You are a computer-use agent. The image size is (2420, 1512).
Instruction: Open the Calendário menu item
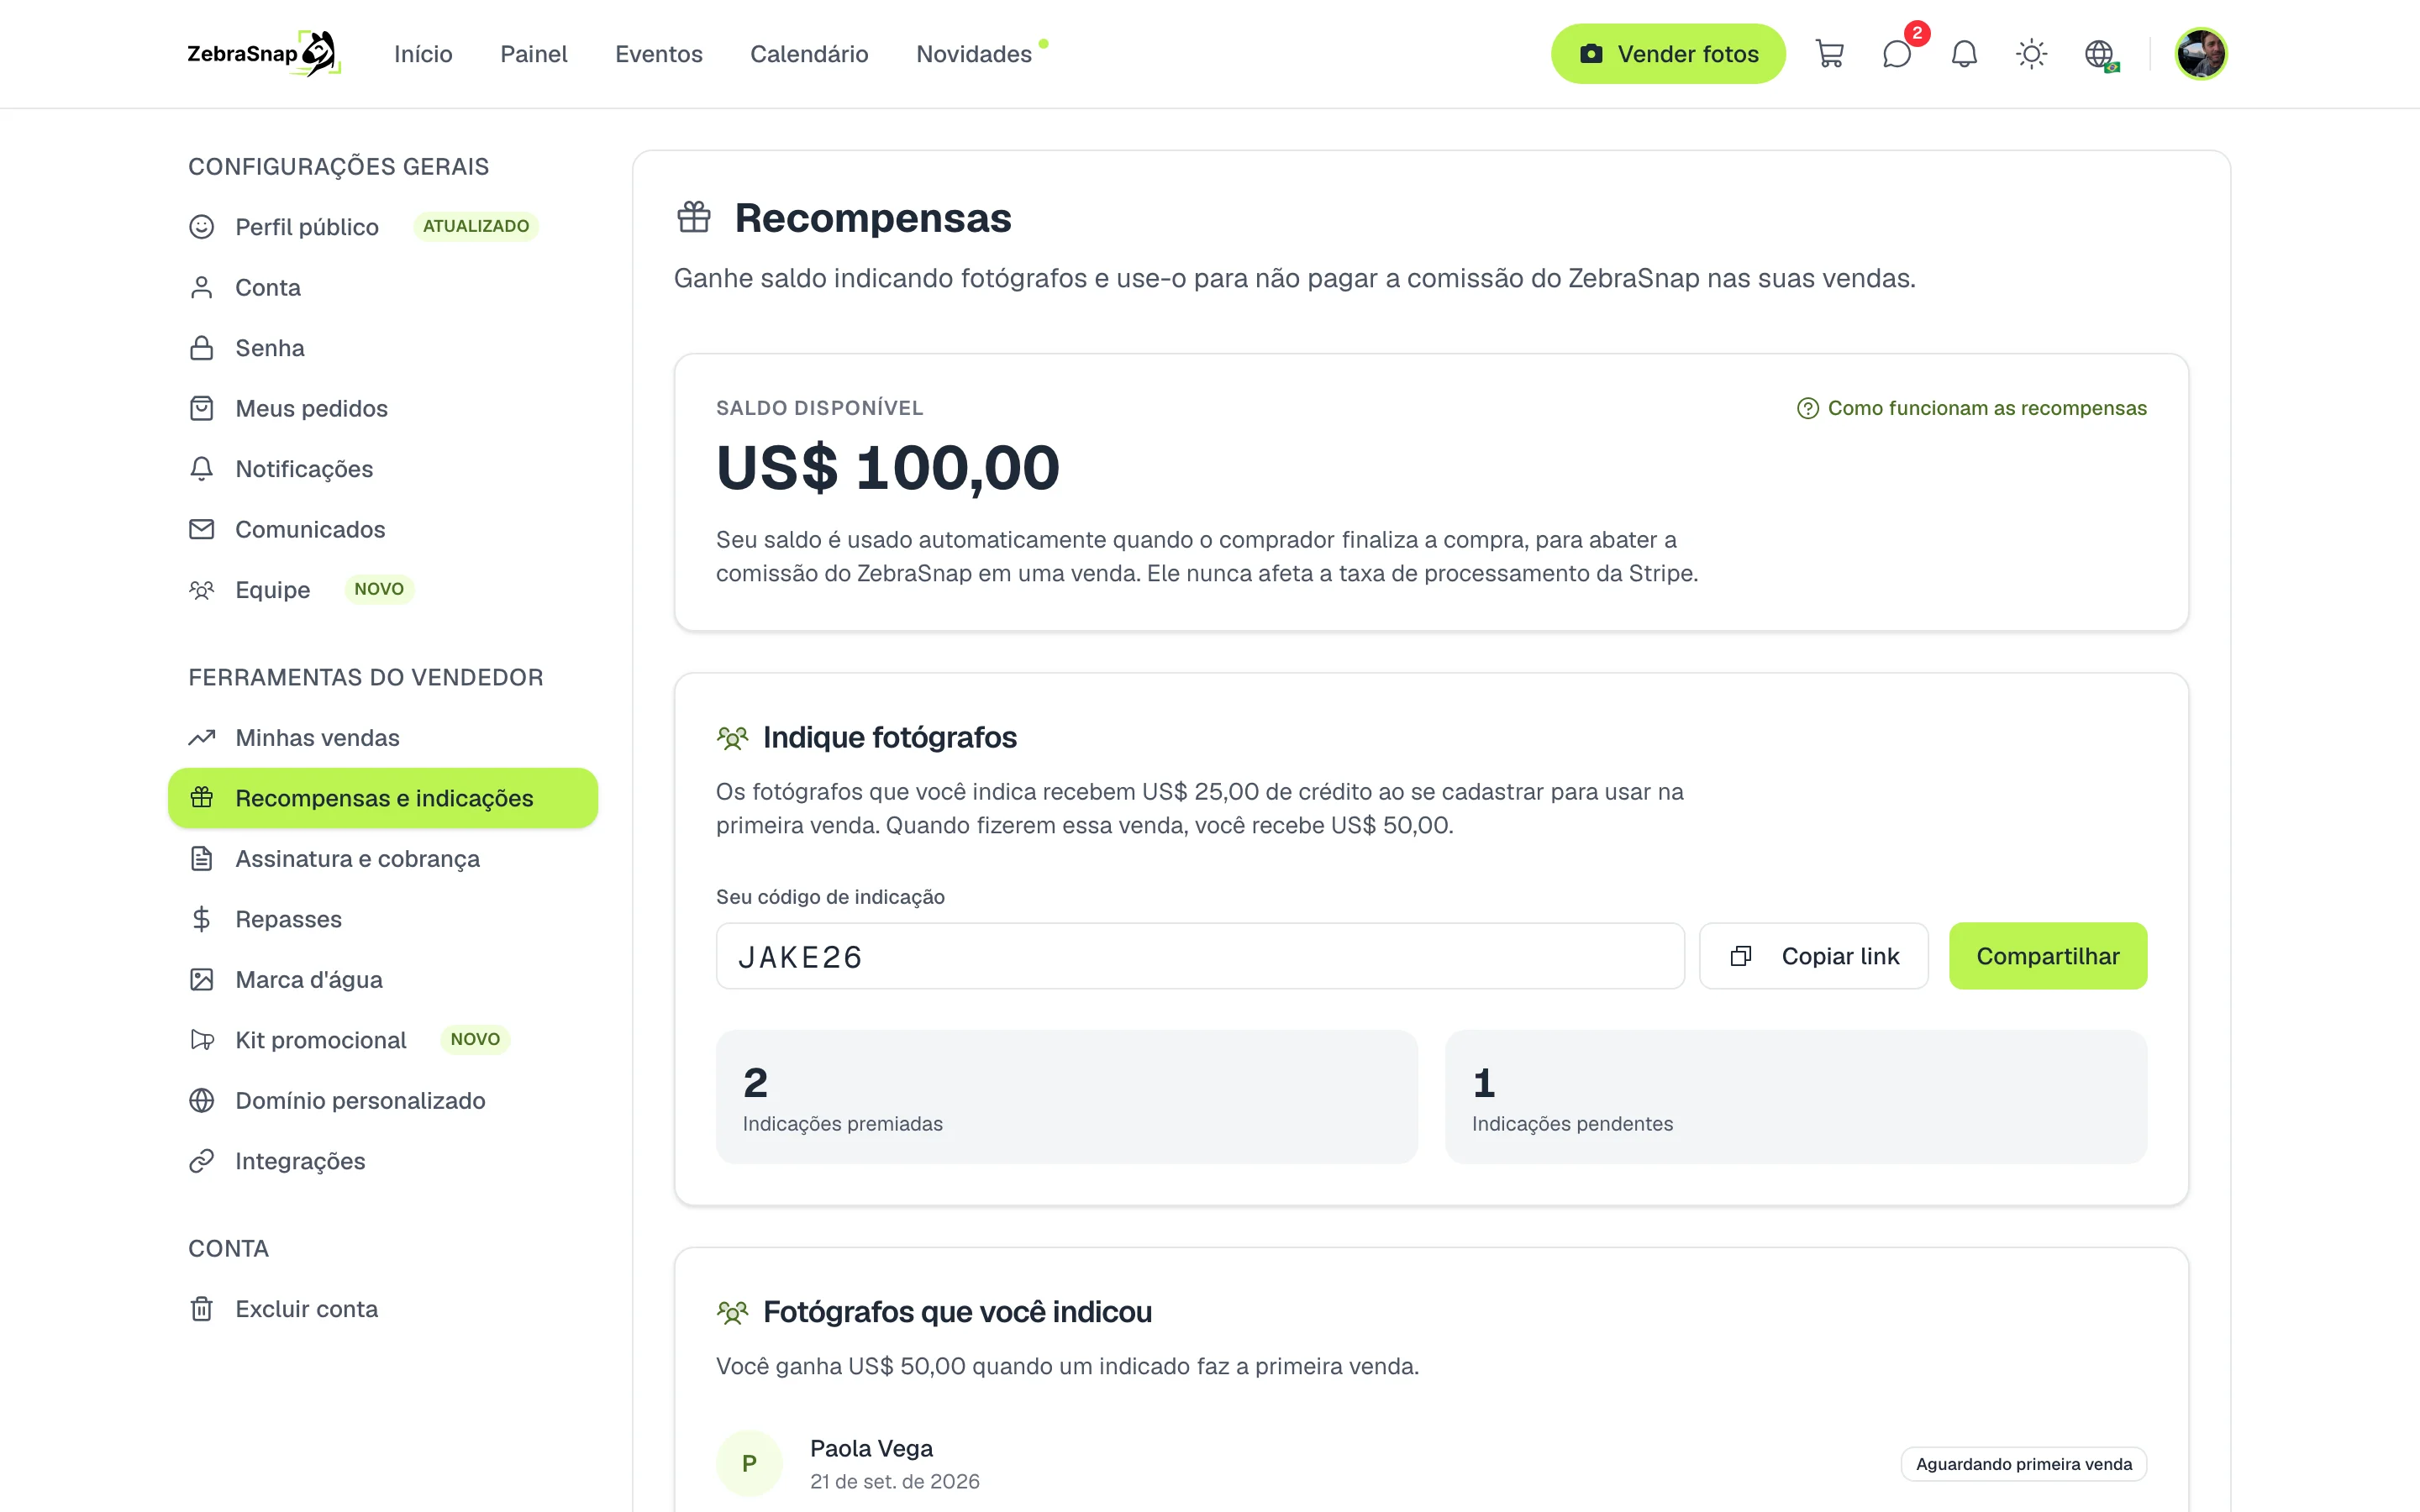809,54
